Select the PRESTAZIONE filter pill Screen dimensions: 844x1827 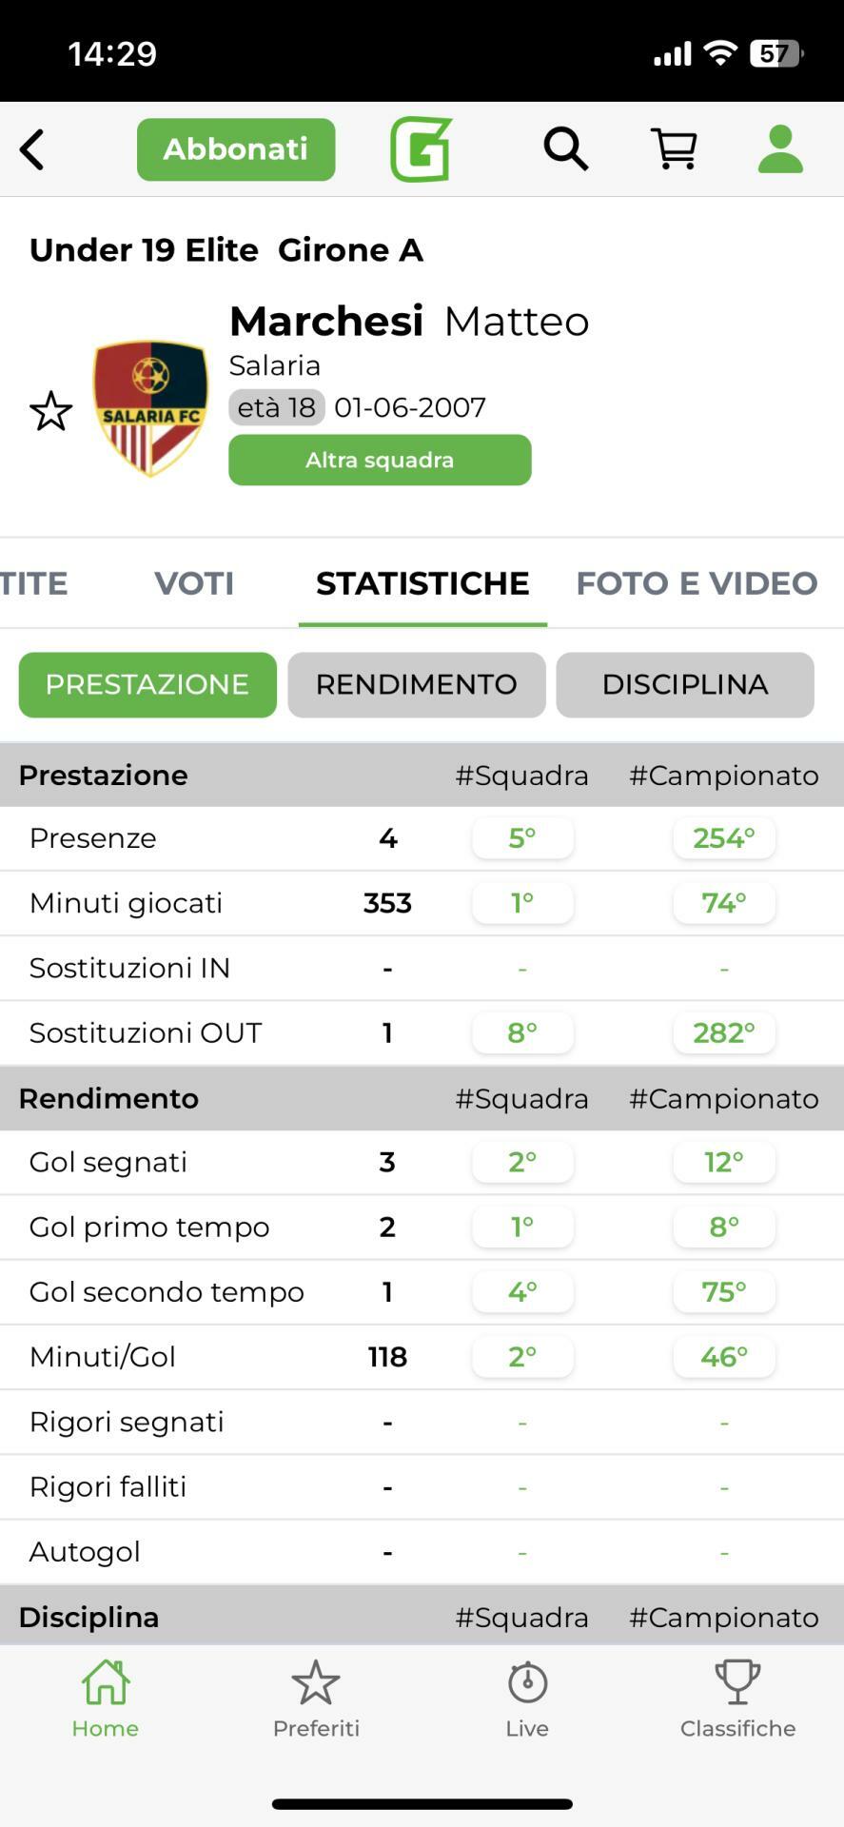point(147,684)
